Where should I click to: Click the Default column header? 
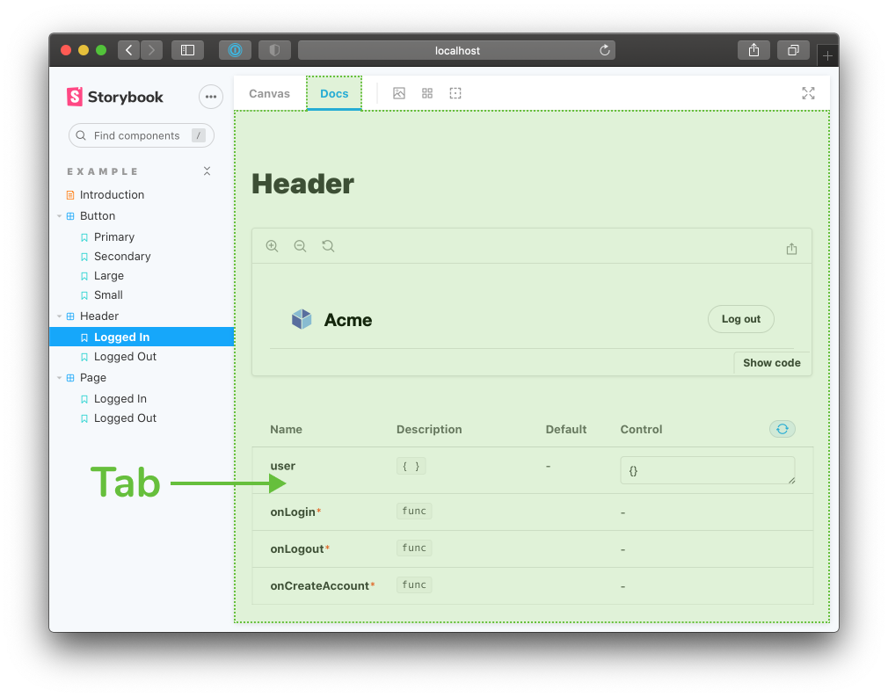(565, 430)
